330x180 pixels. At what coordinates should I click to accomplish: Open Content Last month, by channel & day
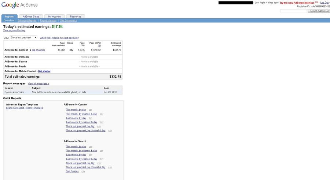pyautogui.click(x=82, y=122)
